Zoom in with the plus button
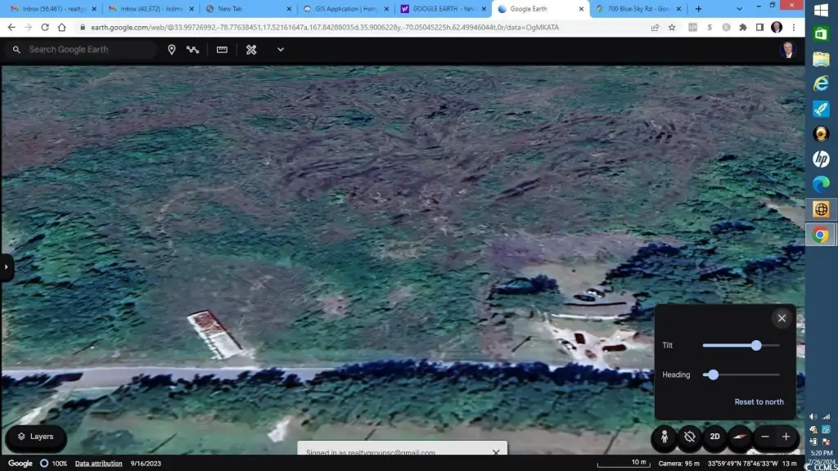This screenshot has width=838, height=471. tap(786, 437)
